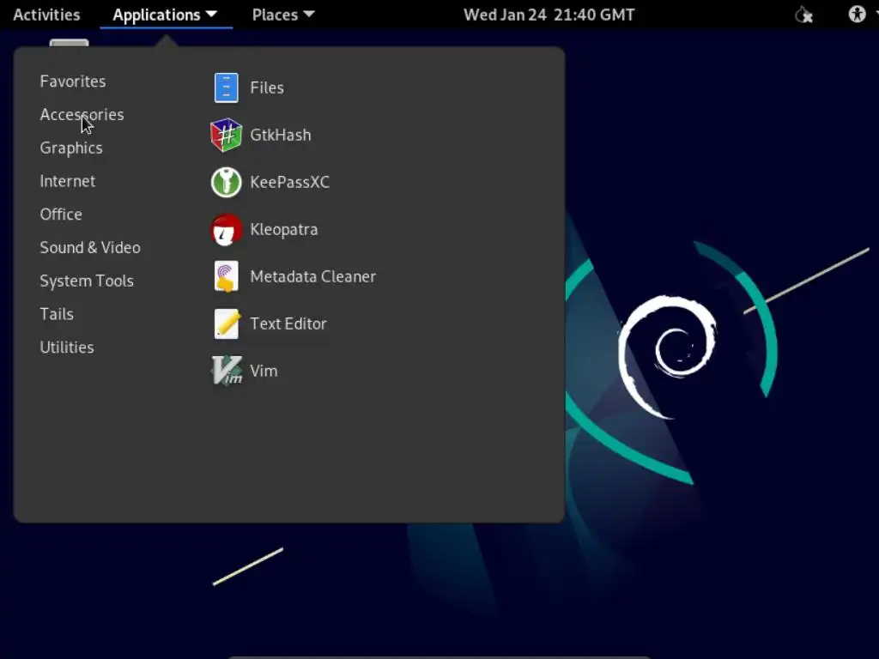879x659 pixels.
Task: Open the accessibility menu icon
Action: (857, 14)
